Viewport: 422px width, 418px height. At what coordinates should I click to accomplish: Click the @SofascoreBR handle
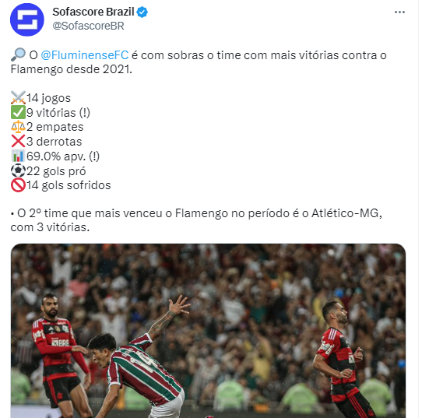(88, 26)
